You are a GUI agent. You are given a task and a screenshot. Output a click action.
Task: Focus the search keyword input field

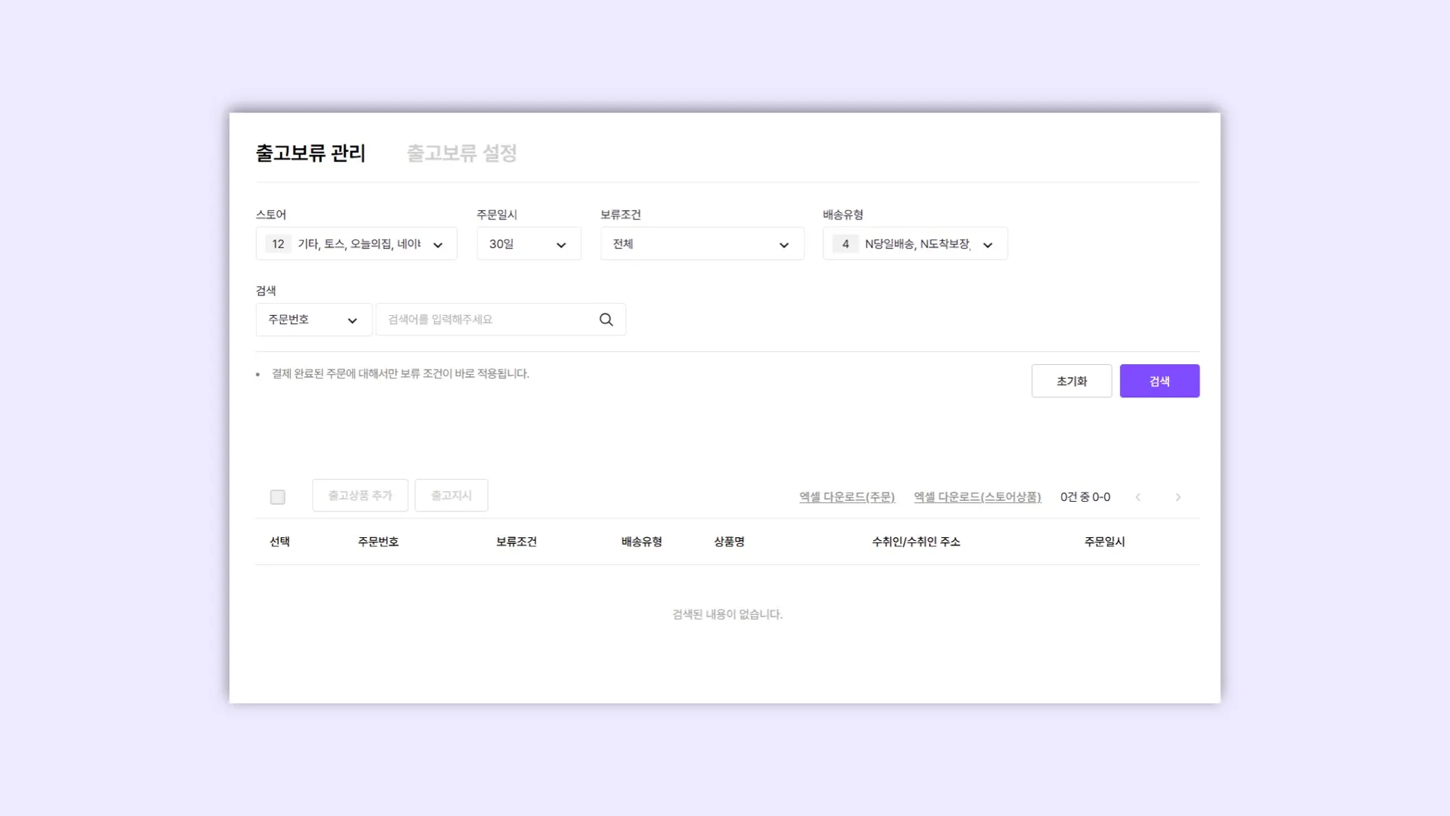click(x=487, y=320)
